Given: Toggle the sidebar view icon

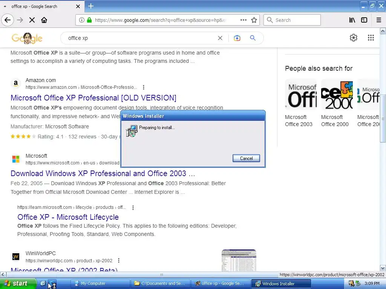Looking at the screenshot, I should [x=364, y=20].
